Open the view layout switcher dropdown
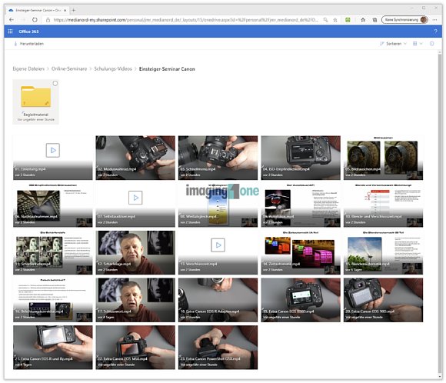 point(418,44)
